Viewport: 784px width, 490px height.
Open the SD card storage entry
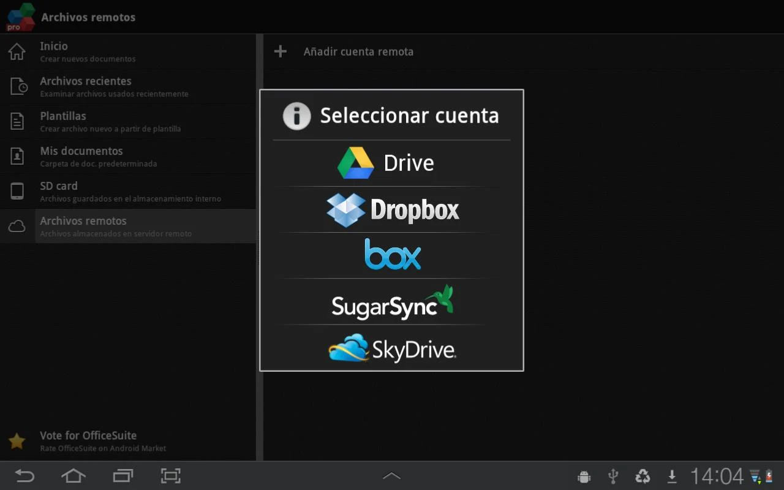click(128, 191)
